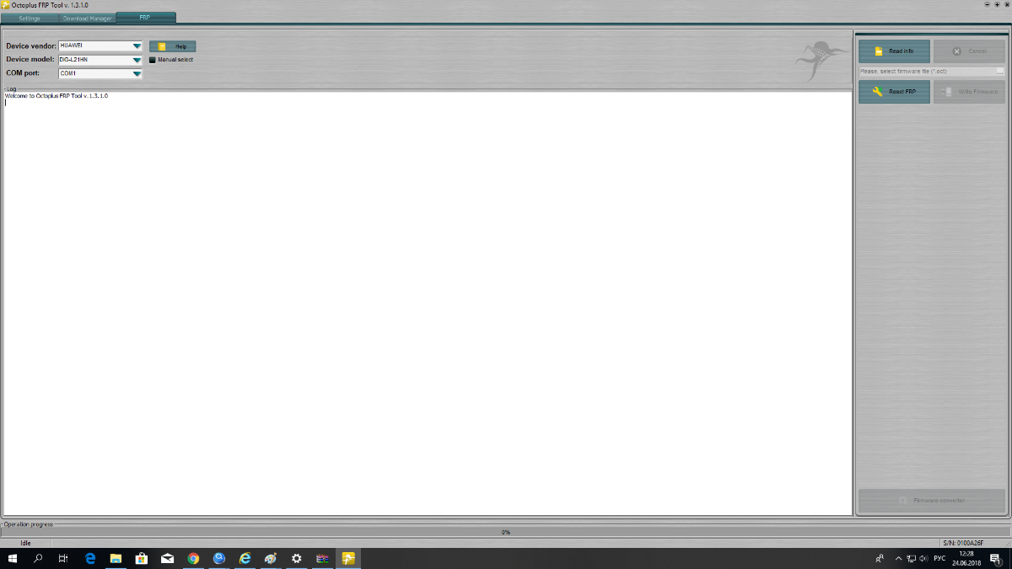Launch Internet Explorer from the taskbar
The height and width of the screenshot is (569, 1012).
pyautogui.click(x=245, y=558)
